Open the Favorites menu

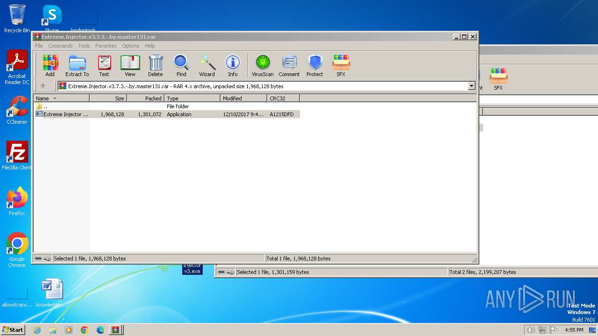coord(106,46)
